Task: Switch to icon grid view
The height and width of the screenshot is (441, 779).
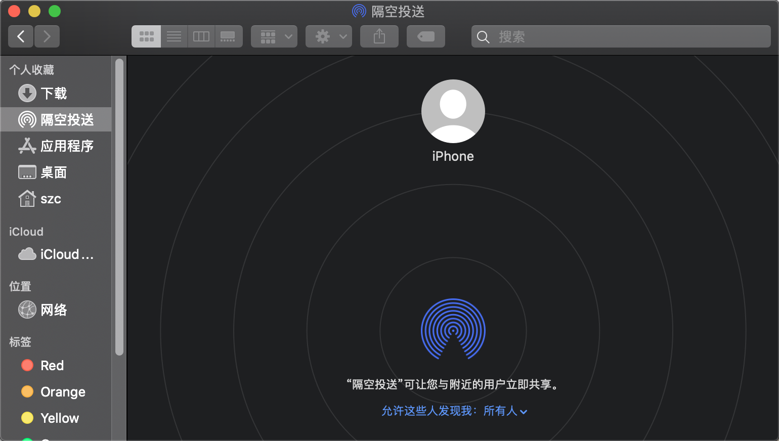Action: [146, 36]
